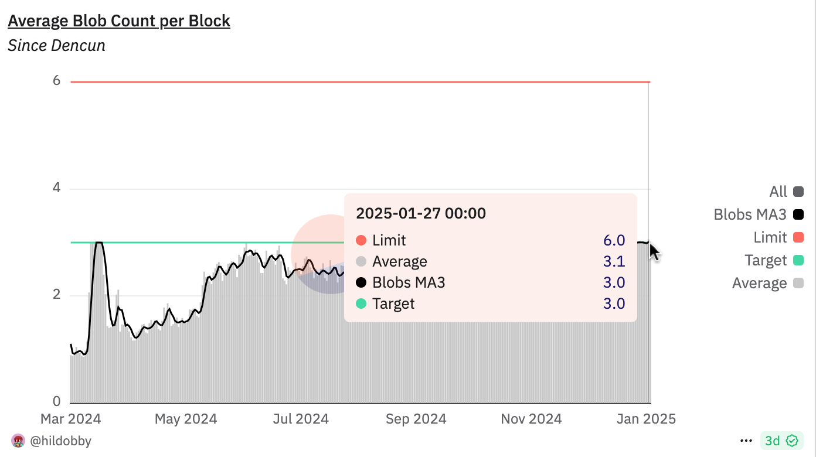816x457 pixels.
Task: Click the red Limit dot in tooltip
Action: point(361,241)
